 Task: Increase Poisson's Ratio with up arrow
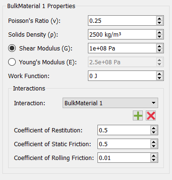tap(159, 19)
